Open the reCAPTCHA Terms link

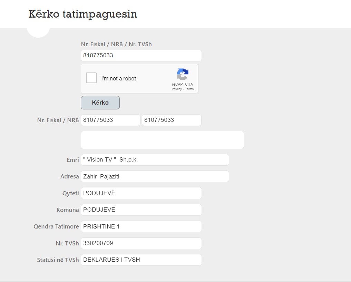coord(189,89)
